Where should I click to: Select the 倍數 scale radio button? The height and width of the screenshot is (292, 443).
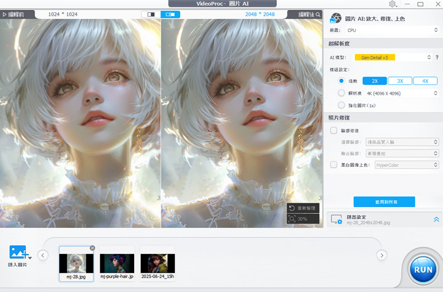coord(341,81)
